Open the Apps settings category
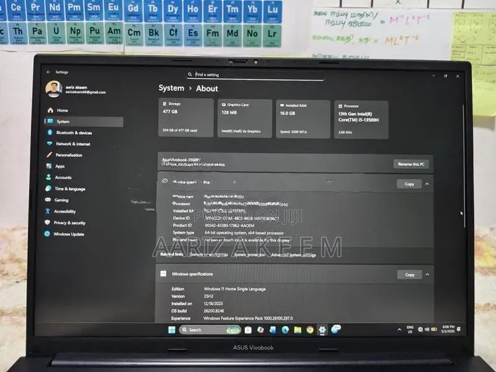This screenshot has height=372, width=496. coord(56,166)
